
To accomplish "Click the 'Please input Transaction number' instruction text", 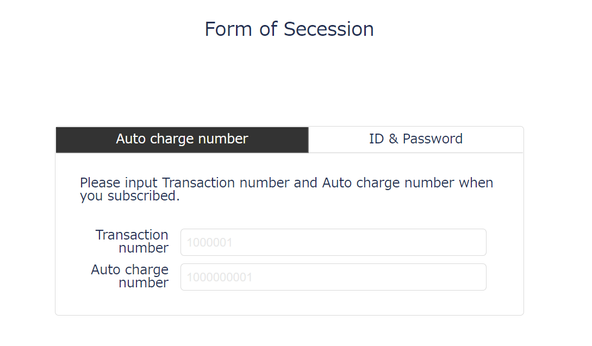I will [x=286, y=183].
